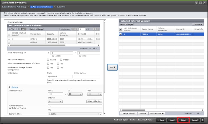Screen dimensions: 208x124
Task: Click the Remove button
Action: (143, 113)
